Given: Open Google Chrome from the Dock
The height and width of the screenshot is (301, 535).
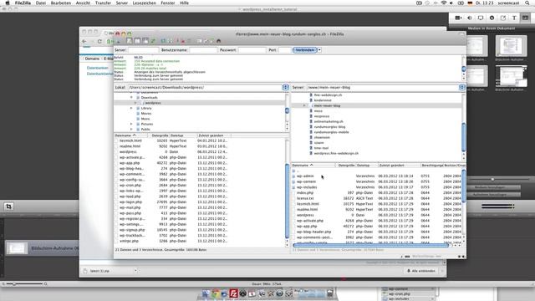Looking at the screenshot, I should click(216, 293).
